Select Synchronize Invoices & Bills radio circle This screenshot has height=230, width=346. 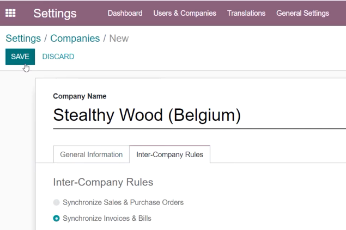tap(57, 219)
